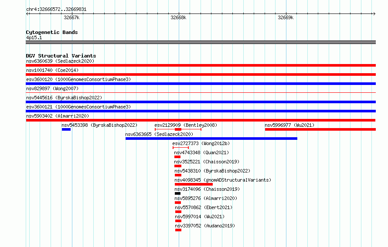This screenshot has height=247, width=388.
Task: Click nsv5445616 (ByrskaBishop2022) label
Action: (x=64, y=98)
